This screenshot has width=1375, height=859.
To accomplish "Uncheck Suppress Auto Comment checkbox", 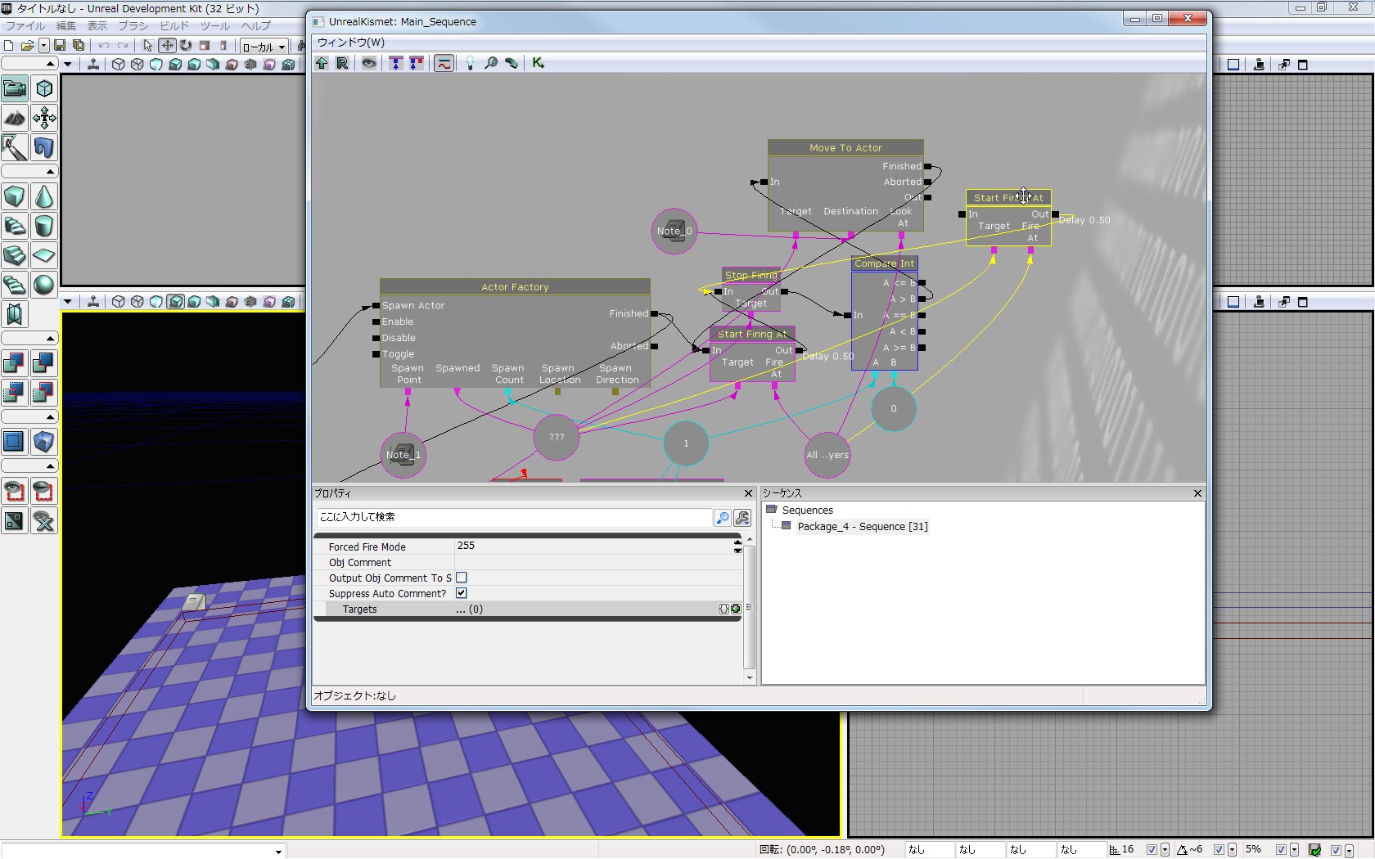I will click(462, 593).
